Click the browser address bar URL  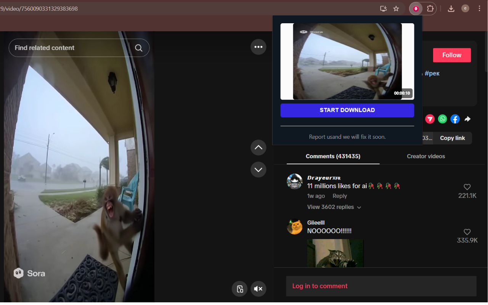point(39,8)
